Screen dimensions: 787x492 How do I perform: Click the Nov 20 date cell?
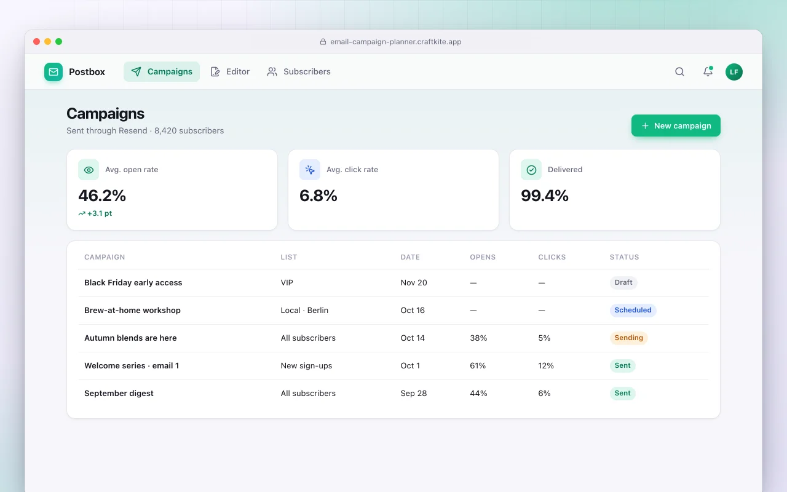414,283
